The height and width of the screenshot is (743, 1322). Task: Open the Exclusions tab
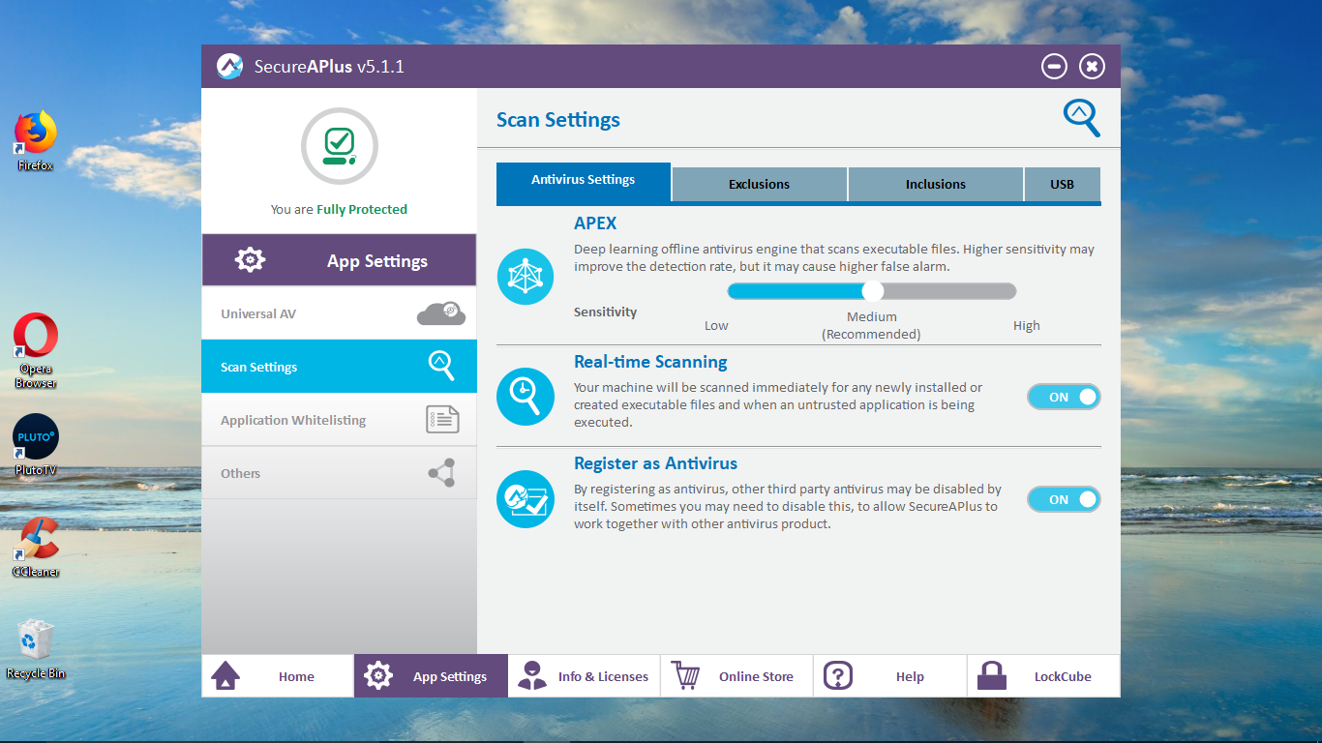click(760, 184)
